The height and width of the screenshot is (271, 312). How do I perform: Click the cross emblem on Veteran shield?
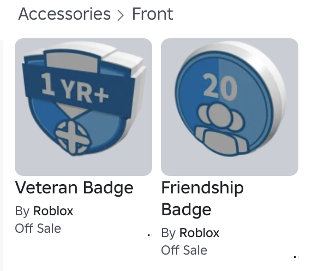coord(72,138)
